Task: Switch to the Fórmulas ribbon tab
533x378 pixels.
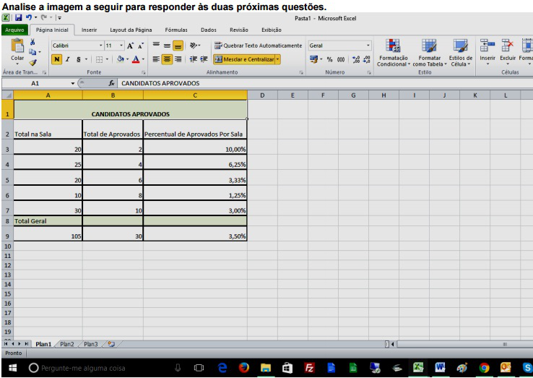Action: click(x=177, y=30)
